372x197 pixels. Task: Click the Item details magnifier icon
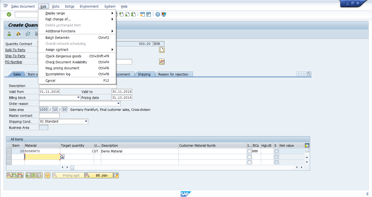pyautogui.click(x=9, y=175)
